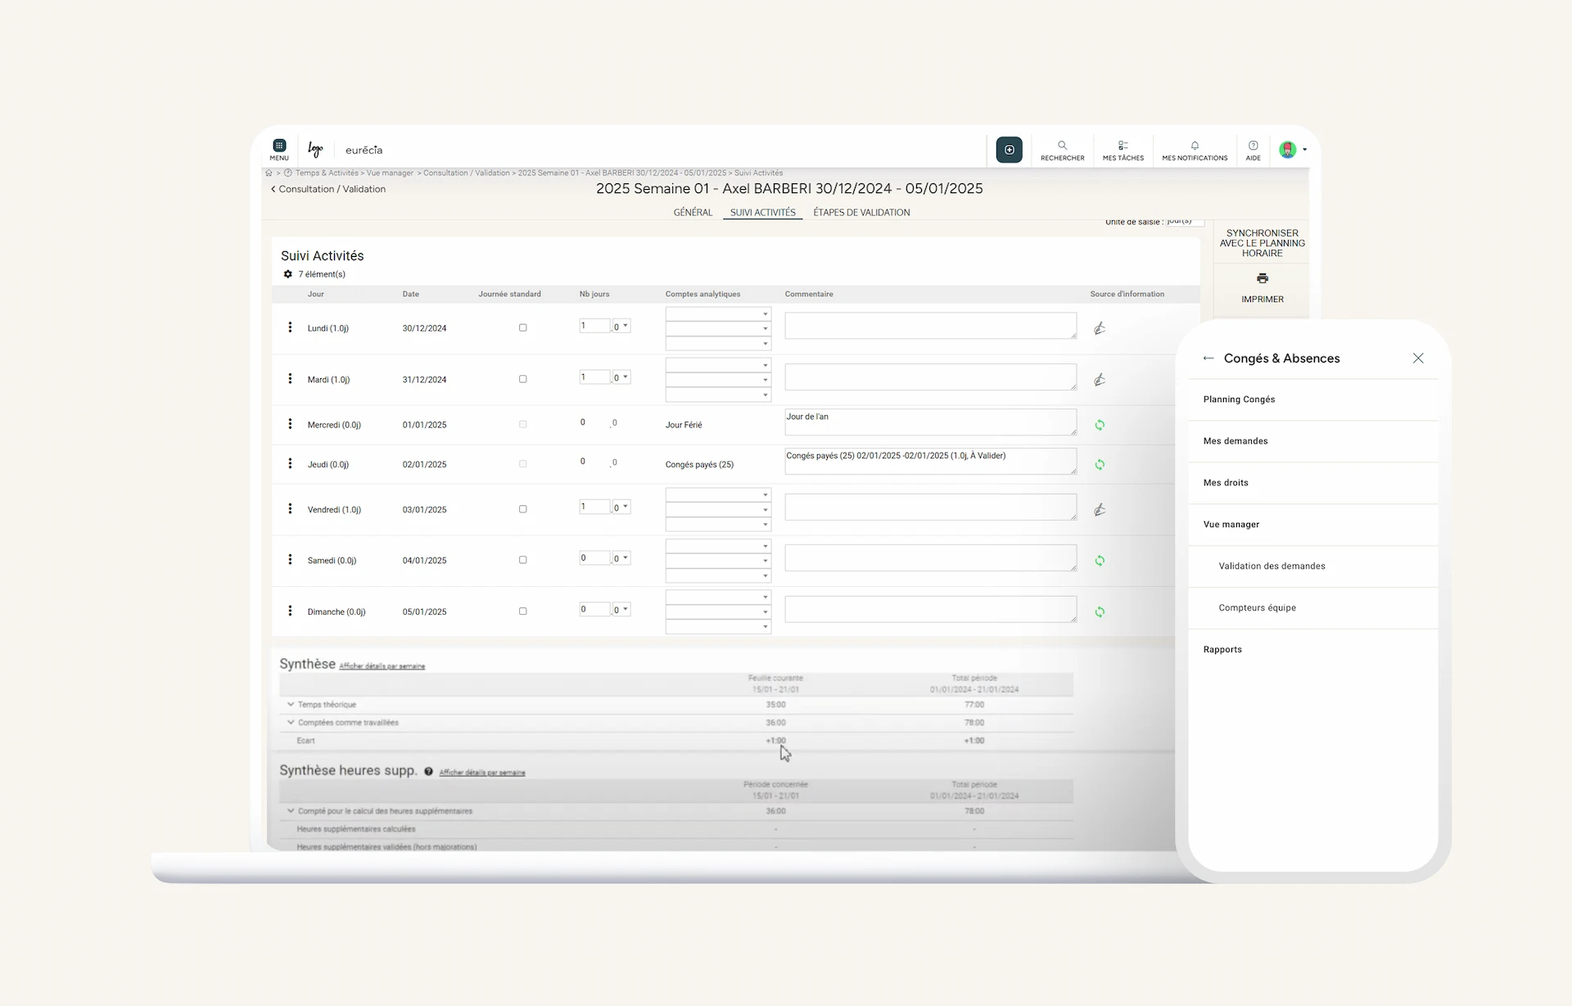Click the sync icon on the Jeudi row

pos(1100,464)
